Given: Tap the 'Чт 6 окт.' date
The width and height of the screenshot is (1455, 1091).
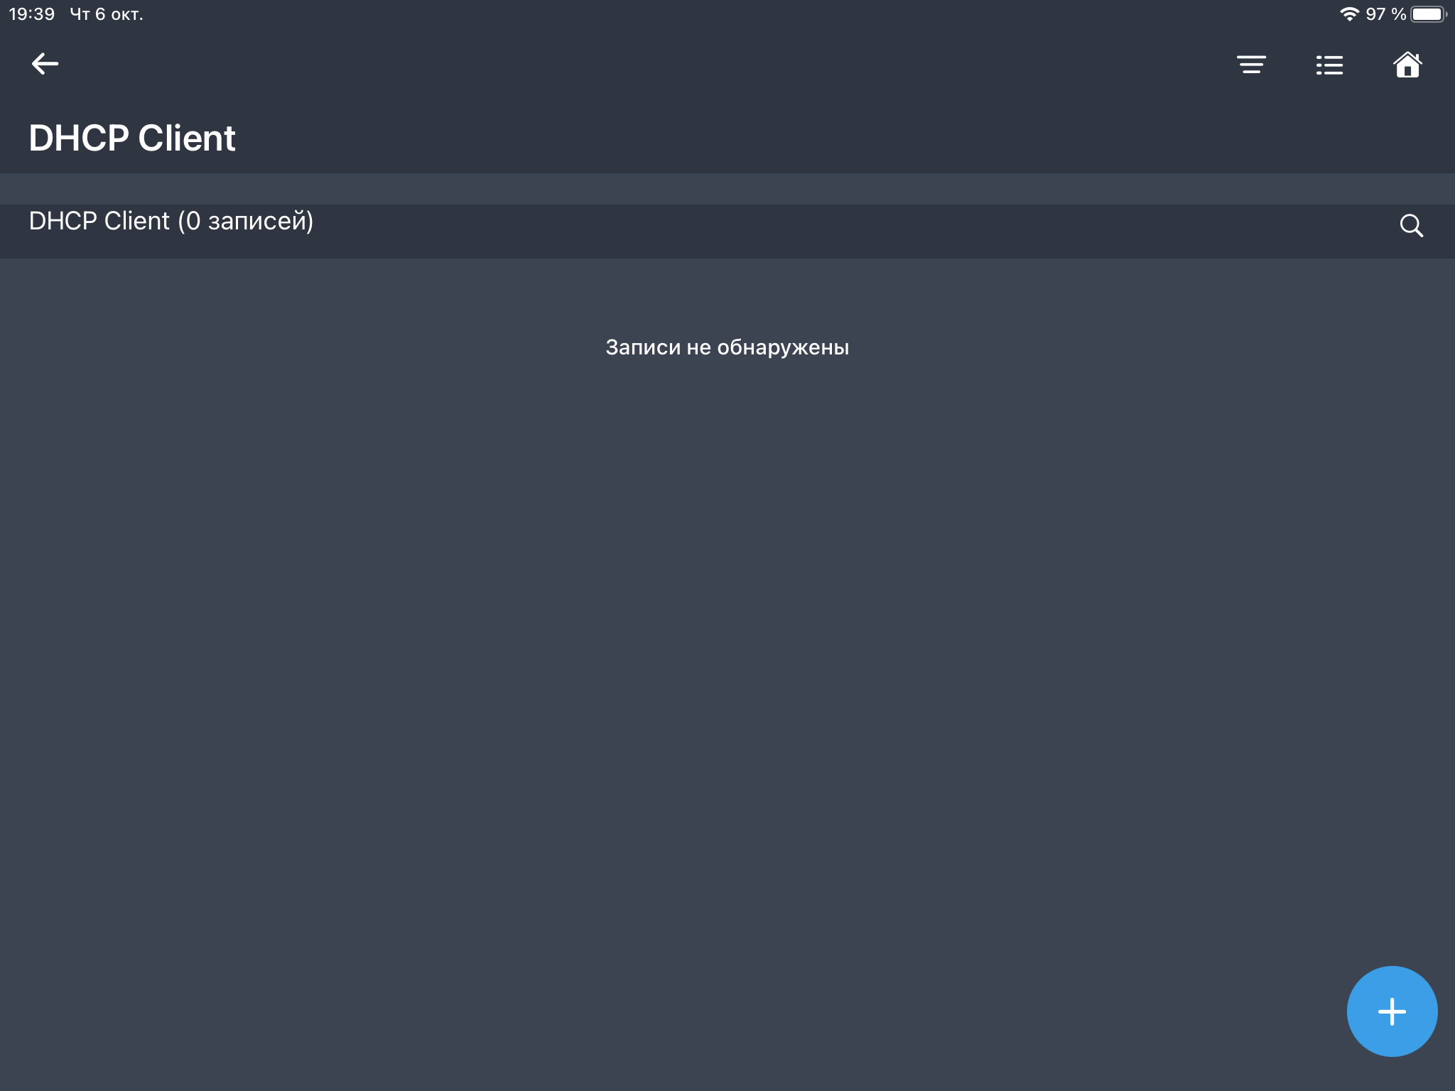Looking at the screenshot, I should pyautogui.click(x=107, y=14).
